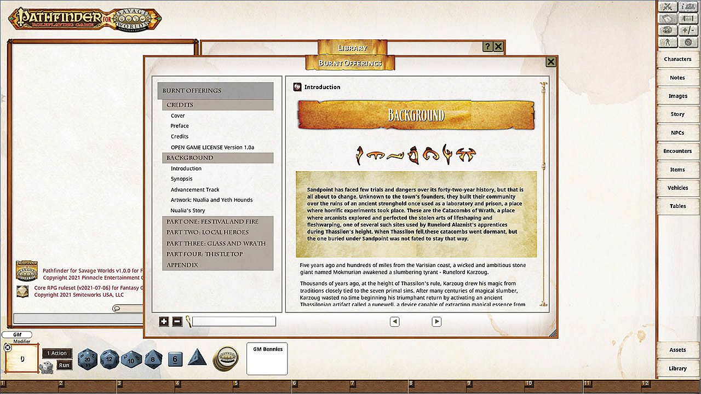
Task: Go to the previous page arrow
Action: pos(395,322)
